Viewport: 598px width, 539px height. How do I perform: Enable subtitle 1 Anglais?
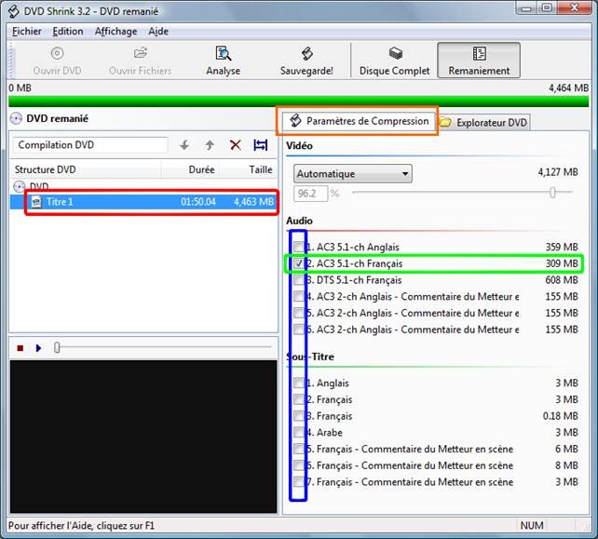(298, 384)
